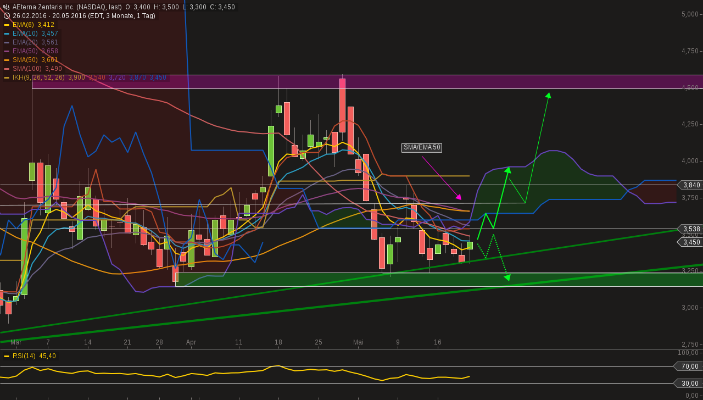
Task: Click the 3,000 price axis label
Action: pos(690,308)
